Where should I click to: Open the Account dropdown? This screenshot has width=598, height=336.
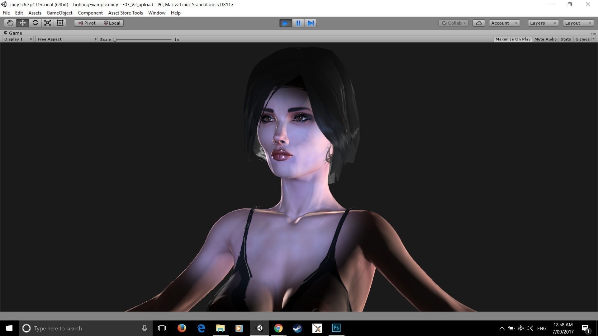pyautogui.click(x=504, y=23)
